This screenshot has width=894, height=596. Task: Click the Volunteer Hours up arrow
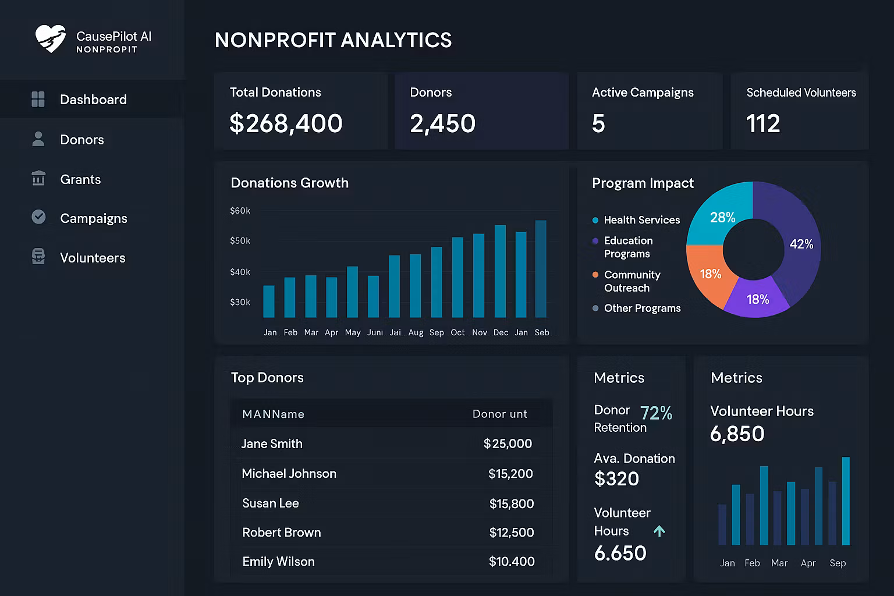(x=659, y=531)
